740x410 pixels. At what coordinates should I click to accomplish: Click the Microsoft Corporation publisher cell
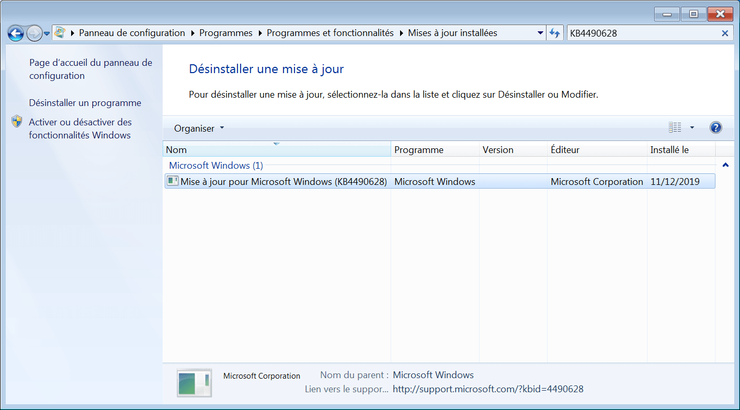coord(597,182)
